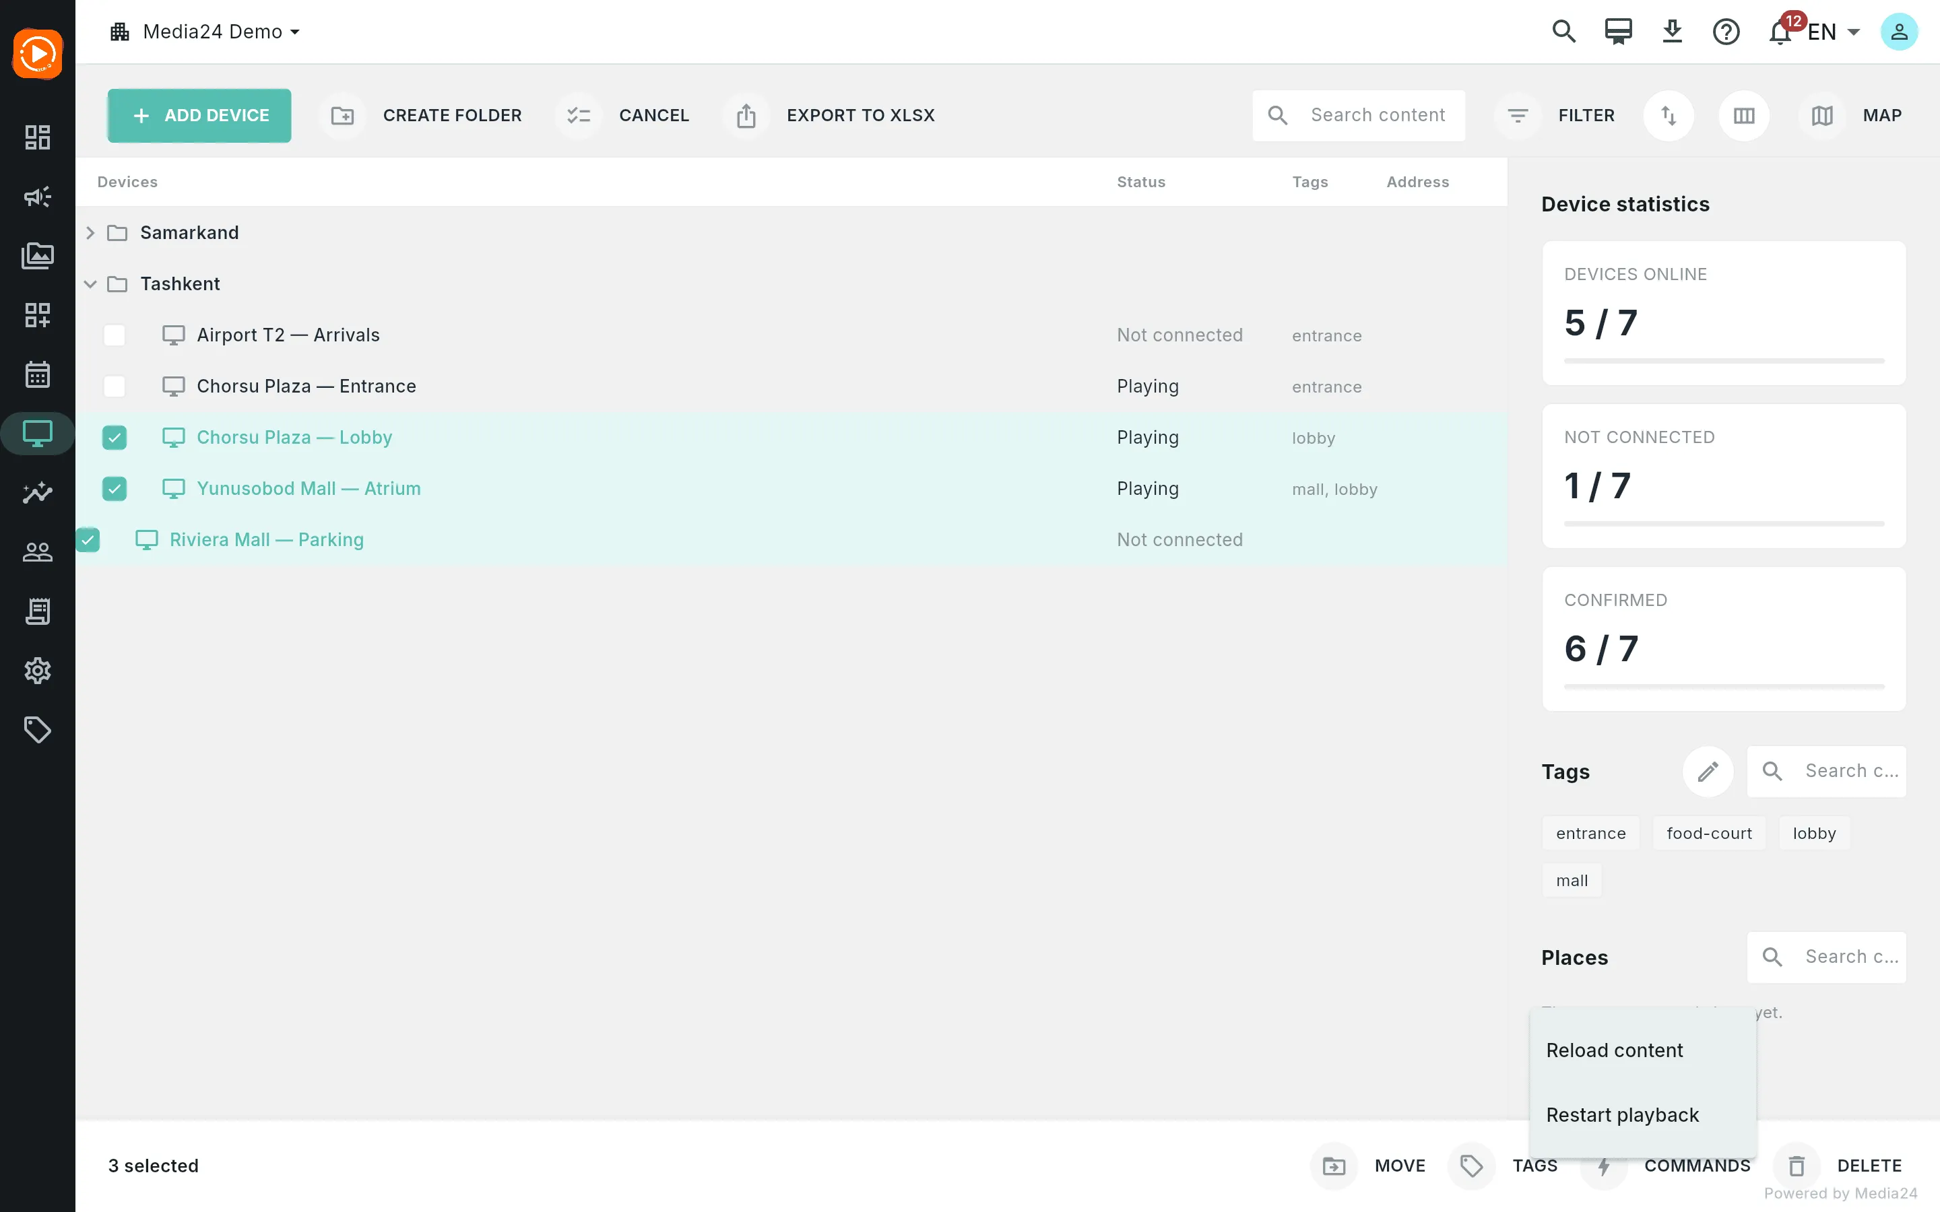The image size is (1940, 1212).
Task: Click the Confirmed statistics card
Action: [1724, 639]
